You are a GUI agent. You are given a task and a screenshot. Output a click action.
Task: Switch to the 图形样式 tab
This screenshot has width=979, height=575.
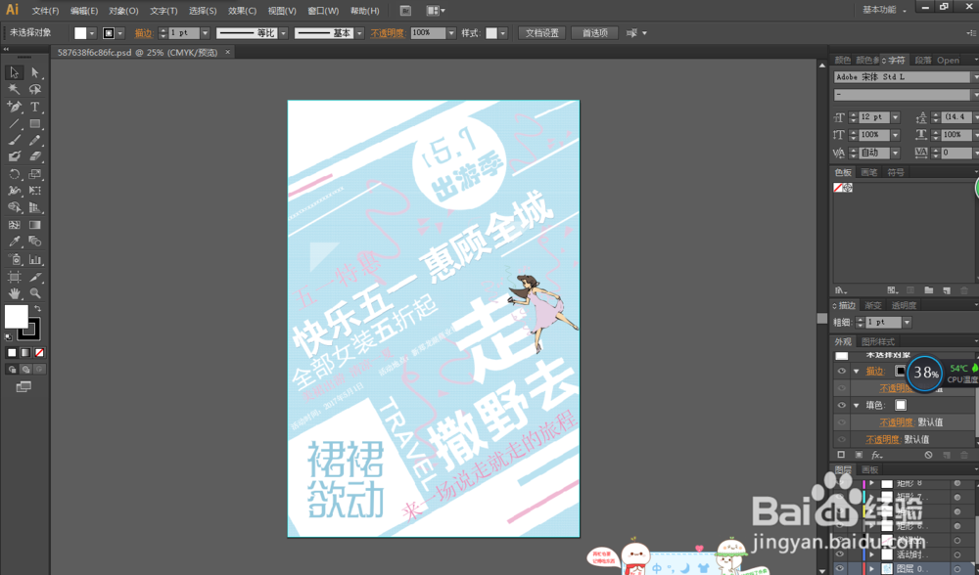tap(878, 341)
